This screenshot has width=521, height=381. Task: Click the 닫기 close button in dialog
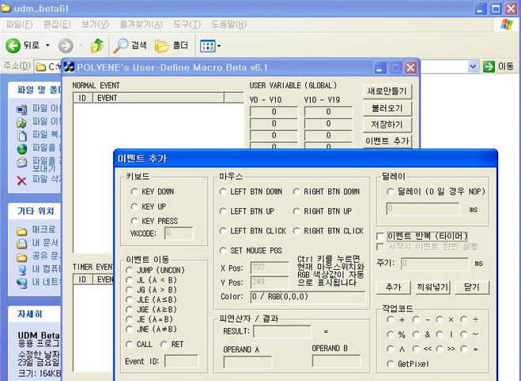point(472,287)
